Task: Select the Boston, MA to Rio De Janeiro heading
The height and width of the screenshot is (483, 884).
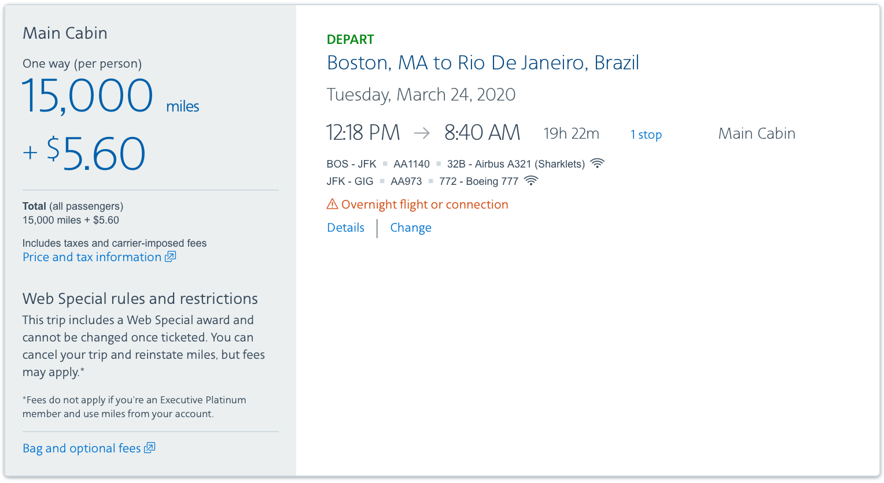Action: pyautogui.click(x=483, y=62)
